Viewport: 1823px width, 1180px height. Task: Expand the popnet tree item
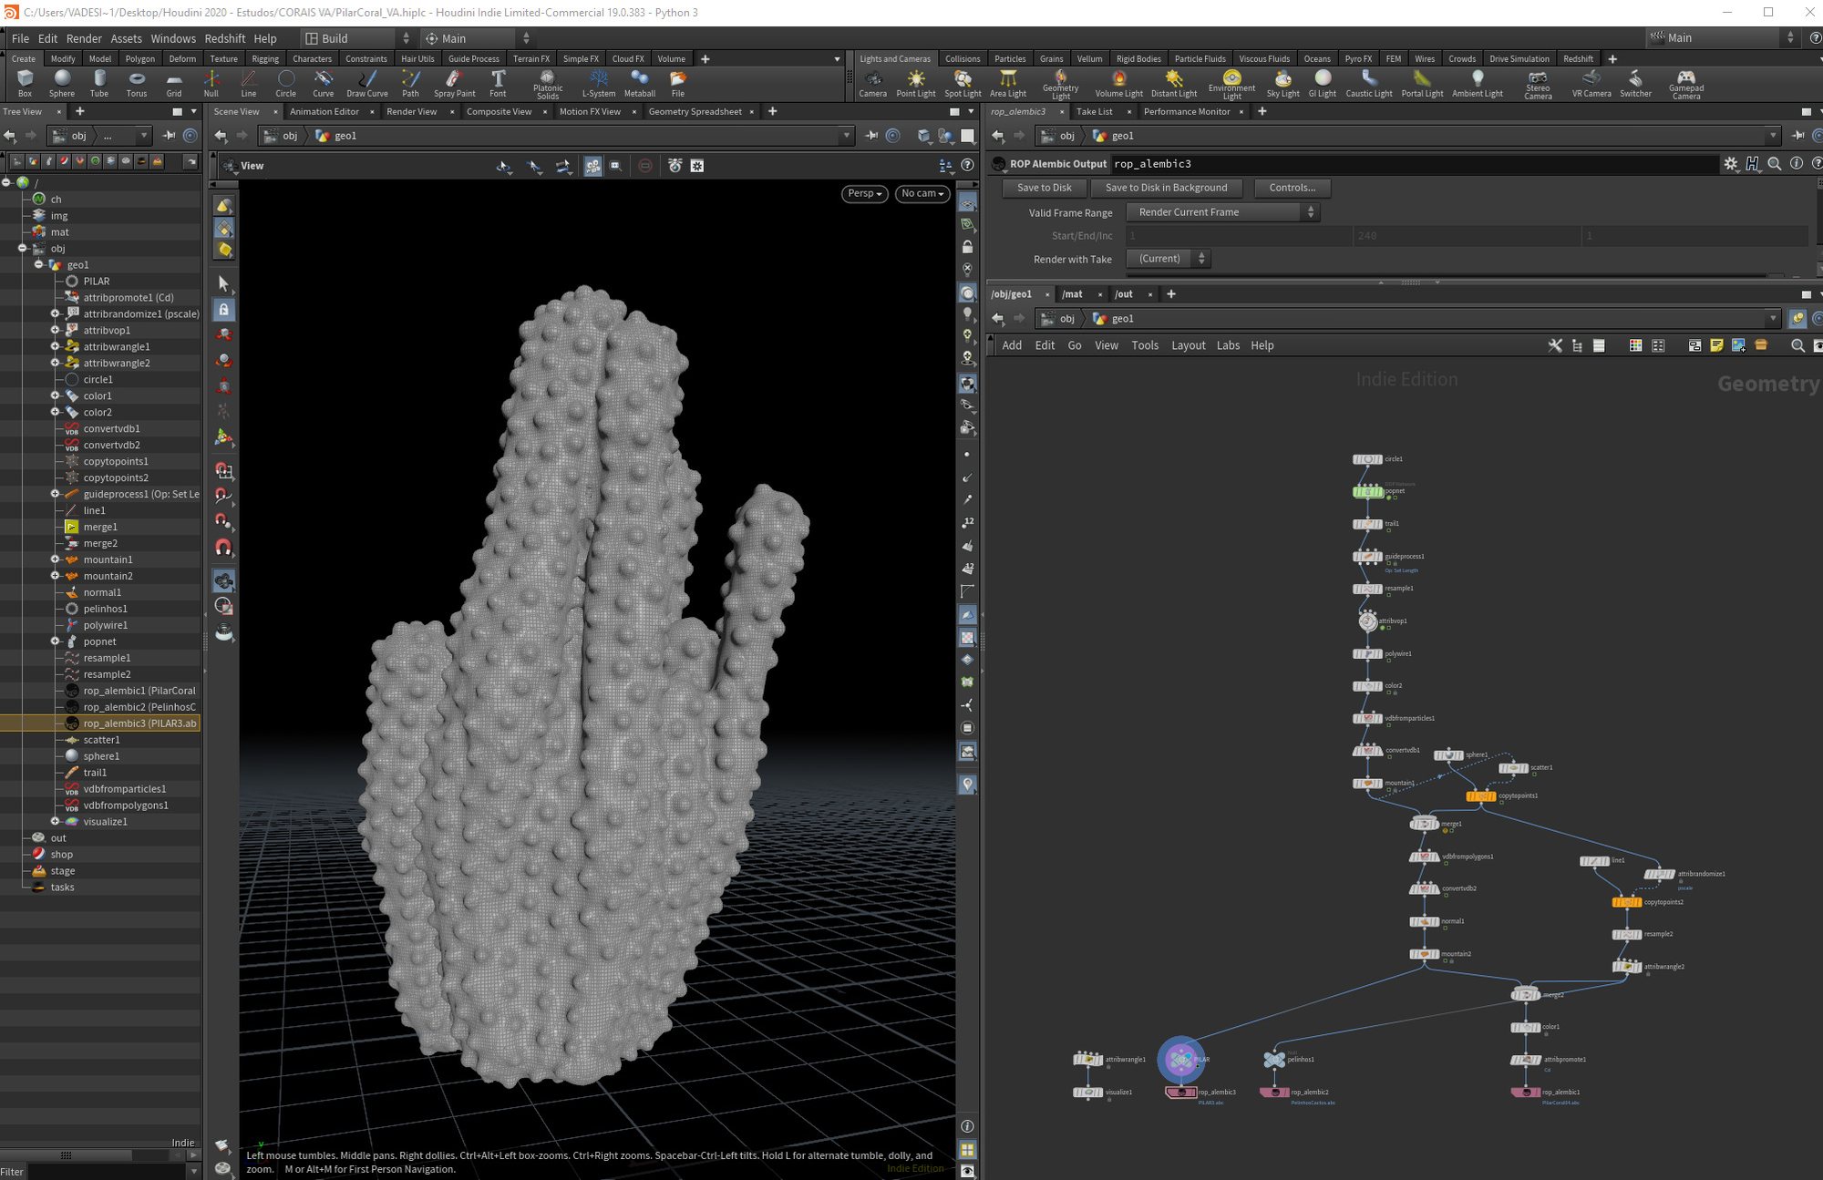pyautogui.click(x=55, y=641)
